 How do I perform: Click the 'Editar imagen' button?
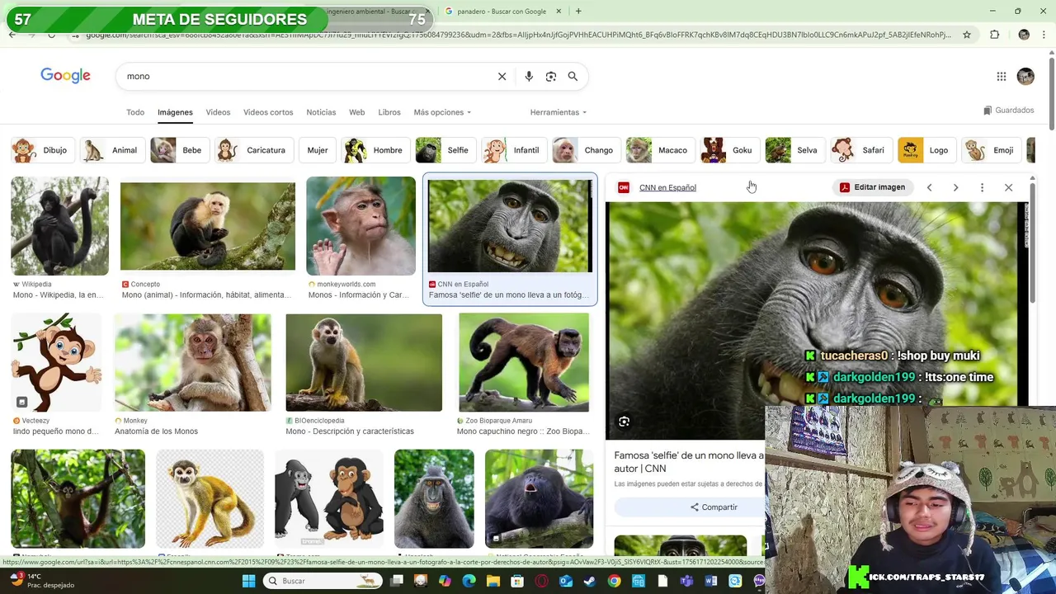[873, 187]
